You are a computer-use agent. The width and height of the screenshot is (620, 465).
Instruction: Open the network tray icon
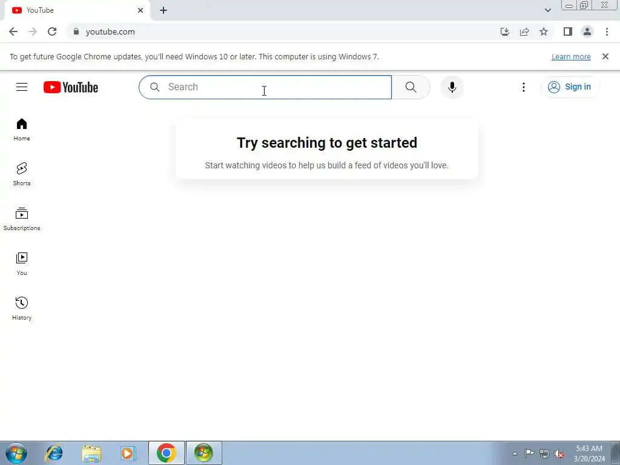544,453
